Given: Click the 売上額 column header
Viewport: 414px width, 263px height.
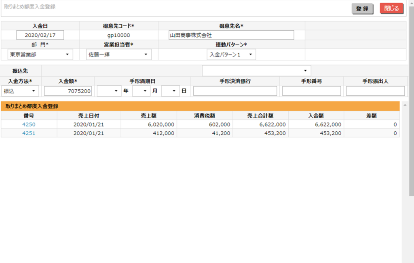Looking at the screenshot, I should click(x=149, y=116).
